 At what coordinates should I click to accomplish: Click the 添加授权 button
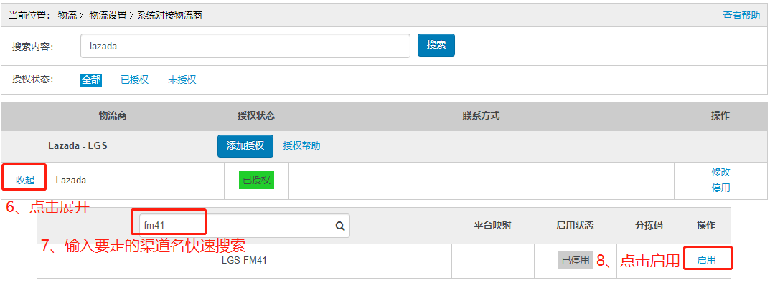pos(245,146)
